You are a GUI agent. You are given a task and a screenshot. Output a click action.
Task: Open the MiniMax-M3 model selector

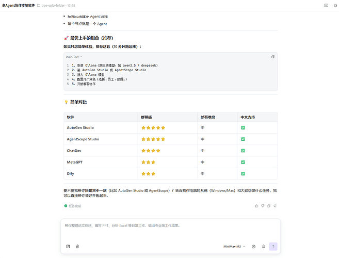pyautogui.click(x=234, y=247)
